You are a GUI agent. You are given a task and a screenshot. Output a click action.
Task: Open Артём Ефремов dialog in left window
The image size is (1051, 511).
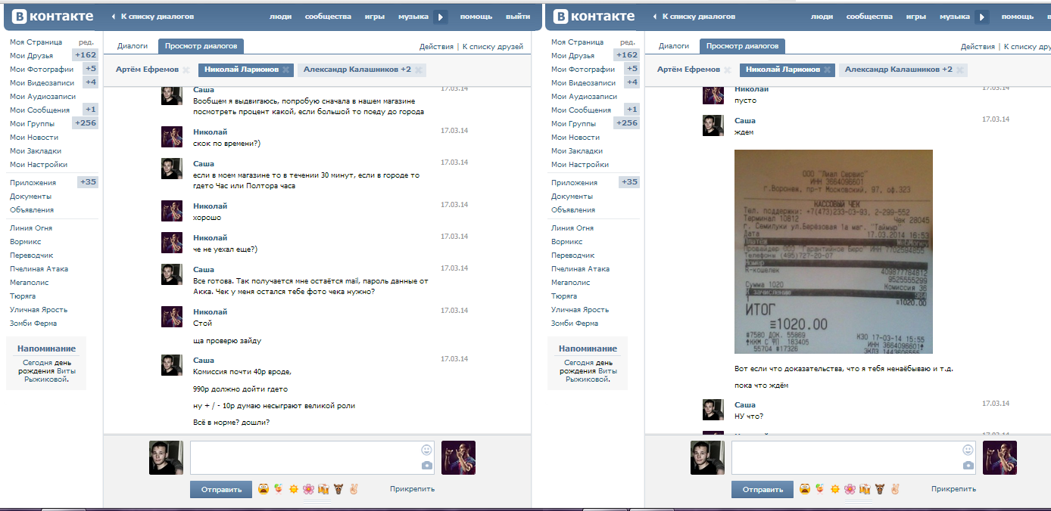[147, 70]
